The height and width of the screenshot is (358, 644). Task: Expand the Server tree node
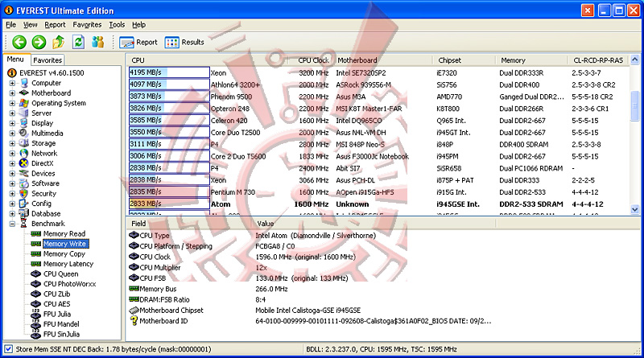pos(12,113)
